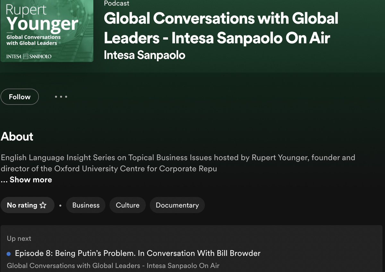The width and height of the screenshot is (385, 272).
Task: Click the podcast title heading
Action: (221, 28)
